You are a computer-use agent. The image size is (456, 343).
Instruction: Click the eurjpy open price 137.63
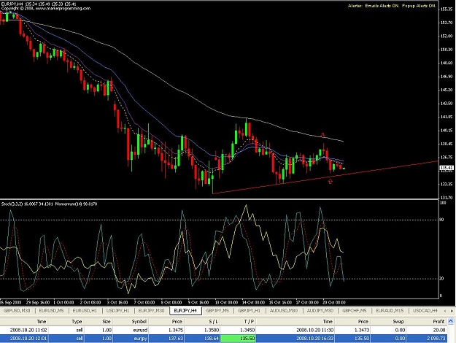176,339
